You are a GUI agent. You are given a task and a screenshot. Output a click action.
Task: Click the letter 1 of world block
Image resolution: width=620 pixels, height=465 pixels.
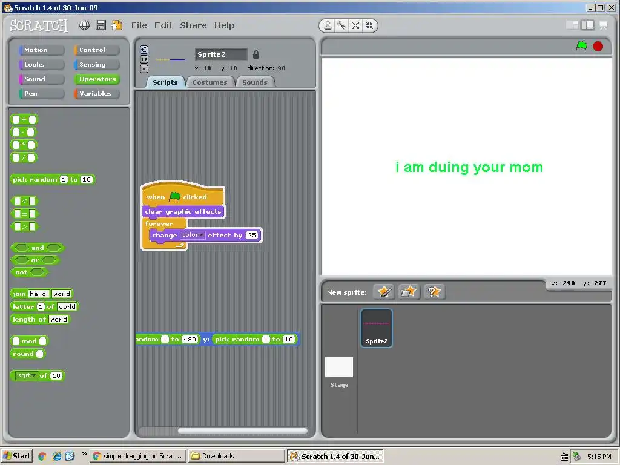point(44,306)
